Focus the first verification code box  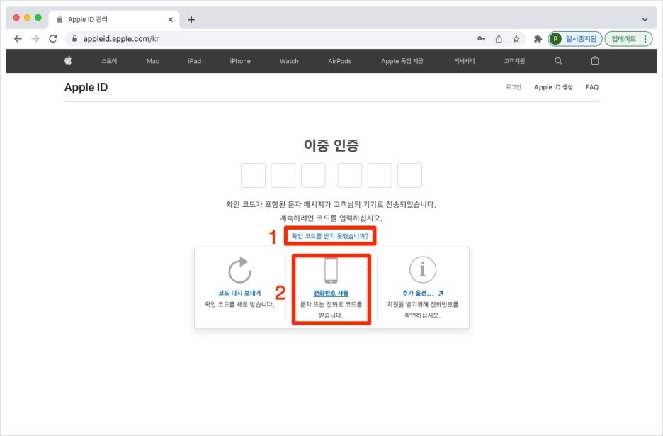tap(254, 175)
